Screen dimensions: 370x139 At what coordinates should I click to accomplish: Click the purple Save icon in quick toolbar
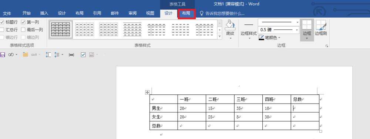pos(3,55)
